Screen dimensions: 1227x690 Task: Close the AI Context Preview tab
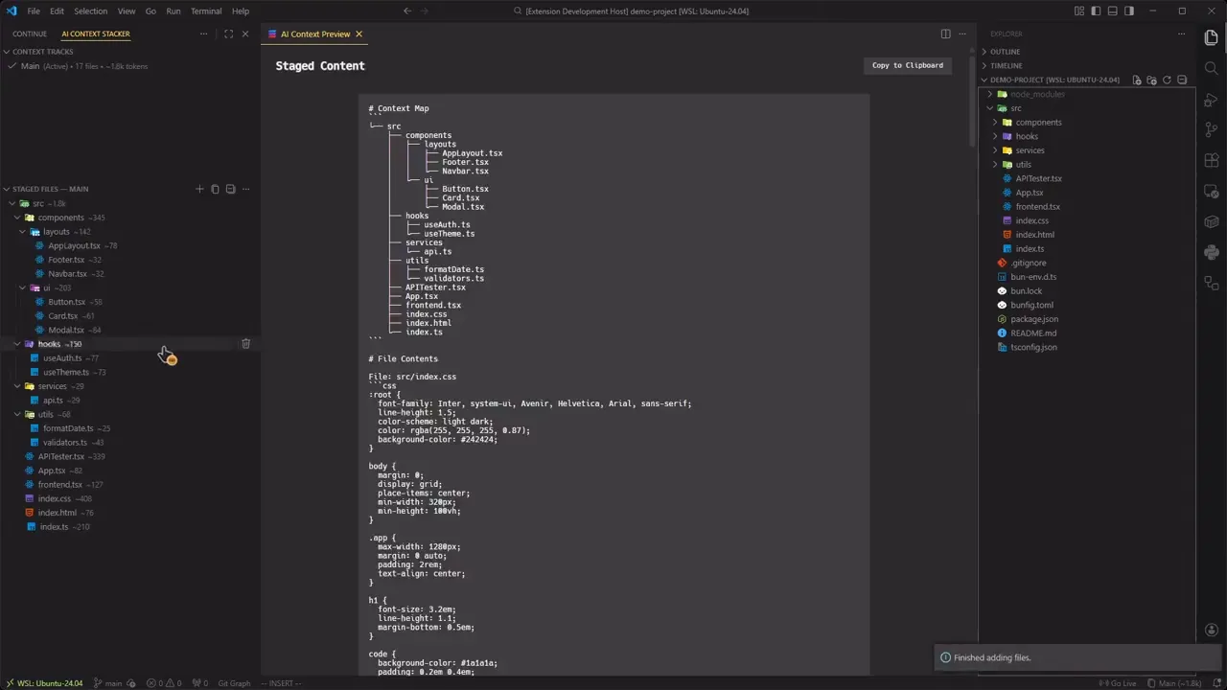click(x=359, y=34)
